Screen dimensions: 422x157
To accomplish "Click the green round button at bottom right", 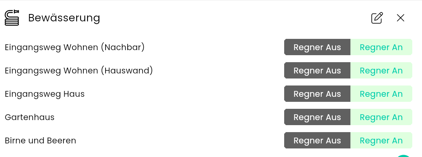I will (404, 155).
